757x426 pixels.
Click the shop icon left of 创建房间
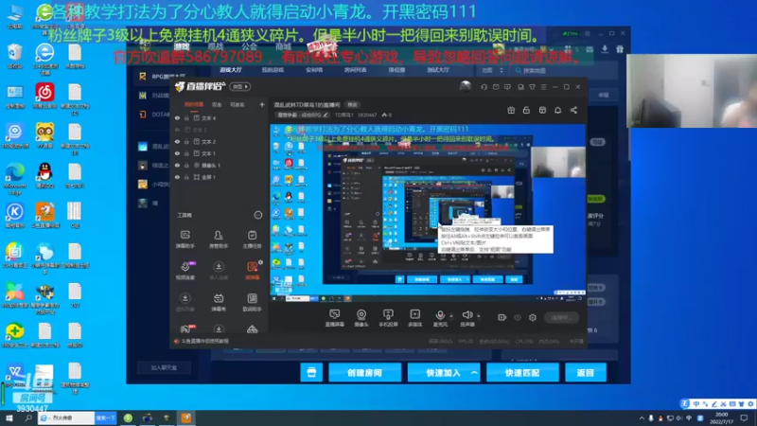(311, 372)
